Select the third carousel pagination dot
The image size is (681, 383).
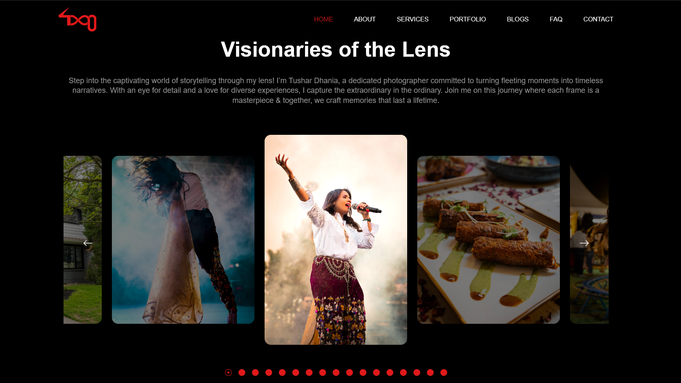[x=255, y=373]
